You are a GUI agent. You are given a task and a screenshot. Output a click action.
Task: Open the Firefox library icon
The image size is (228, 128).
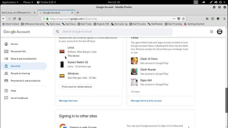tap(207, 19)
